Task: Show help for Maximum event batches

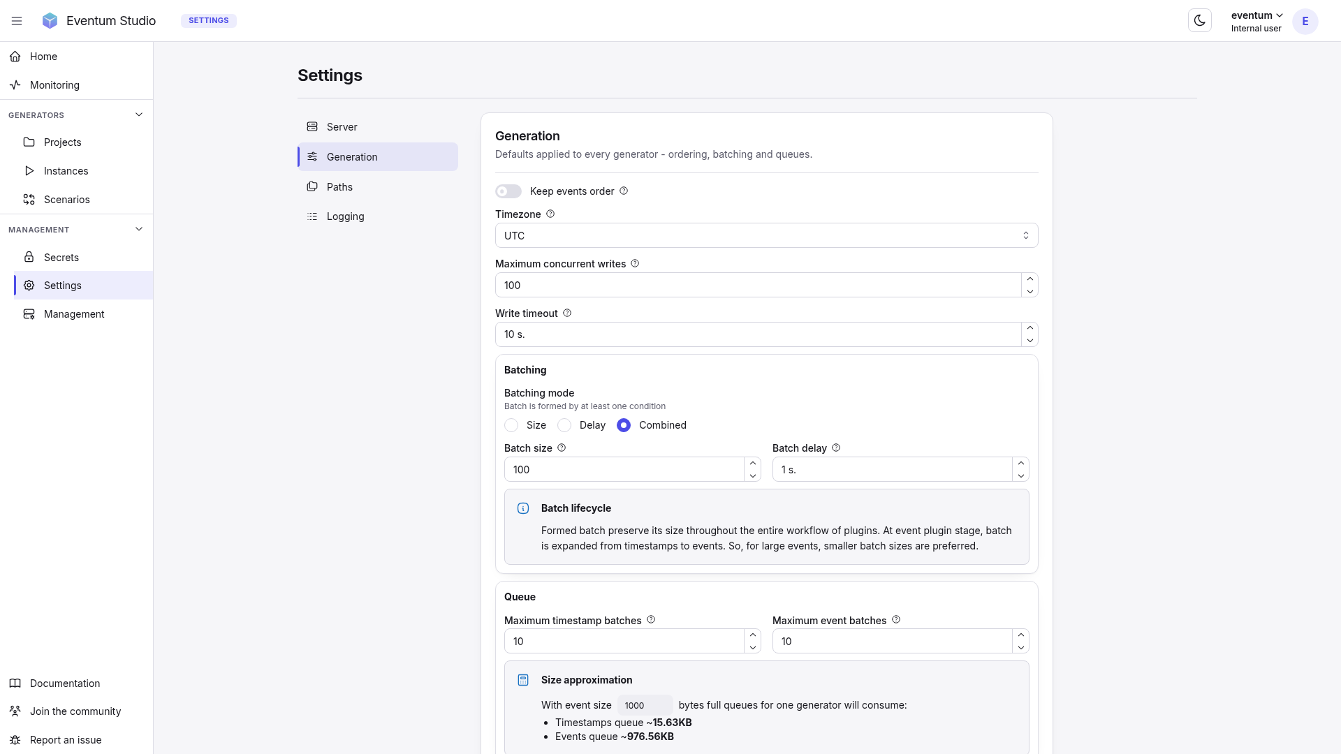Action: point(896,620)
